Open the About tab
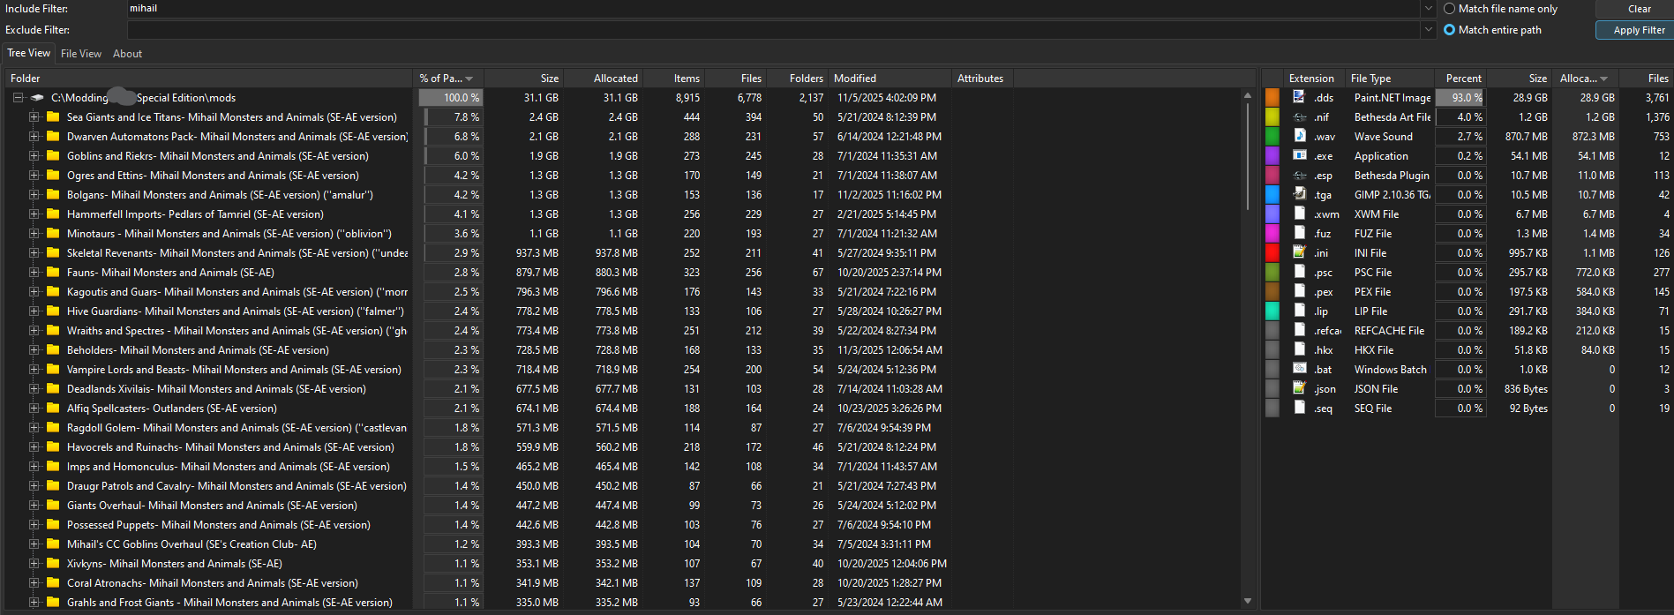The width and height of the screenshot is (1674, 615). coord(127,54)
